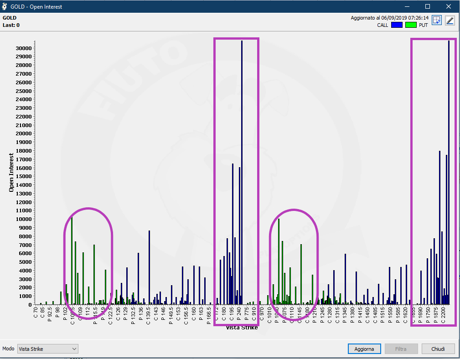Click the Filtra button
The image size is (460, 359).
tap(401, 349)
